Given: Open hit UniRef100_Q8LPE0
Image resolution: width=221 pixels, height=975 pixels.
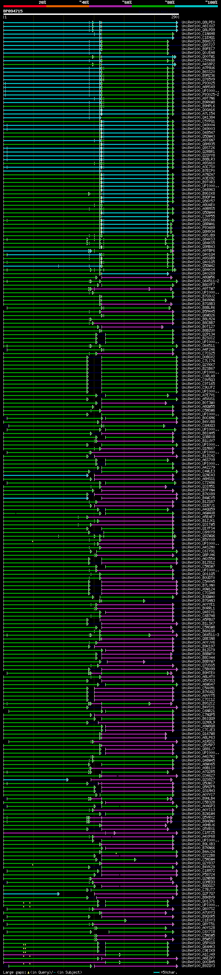Looking at the screenshot, I should pos(198,22).
